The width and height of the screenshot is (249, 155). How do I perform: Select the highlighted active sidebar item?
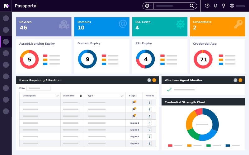point(6,42)
